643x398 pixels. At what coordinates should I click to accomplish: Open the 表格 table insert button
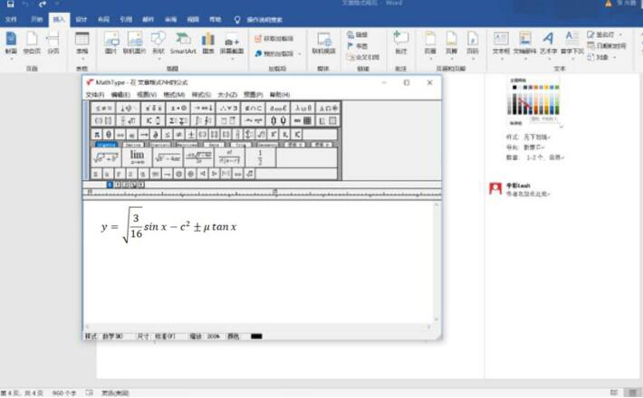pos(82,43)
